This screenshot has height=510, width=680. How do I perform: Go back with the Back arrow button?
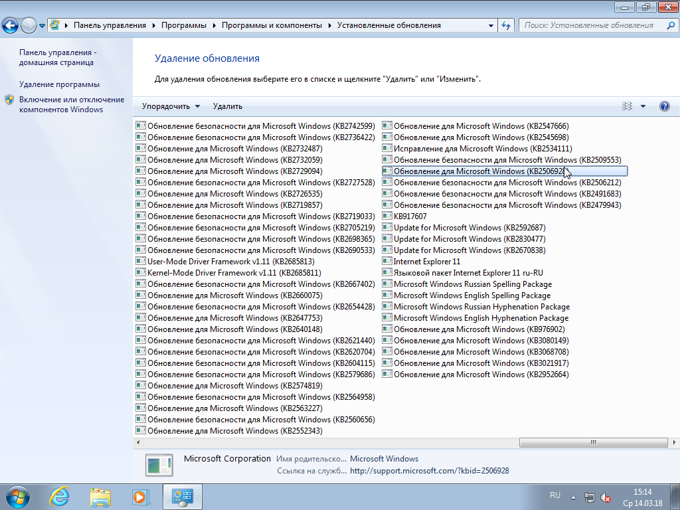11,26
